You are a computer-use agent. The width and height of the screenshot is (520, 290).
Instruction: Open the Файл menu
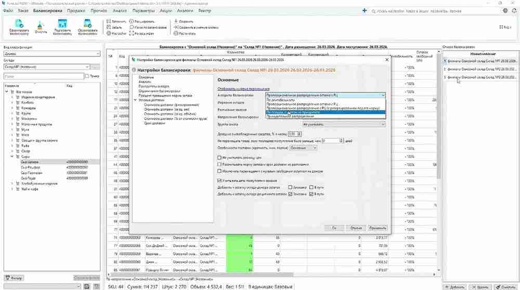click(8, 10)
